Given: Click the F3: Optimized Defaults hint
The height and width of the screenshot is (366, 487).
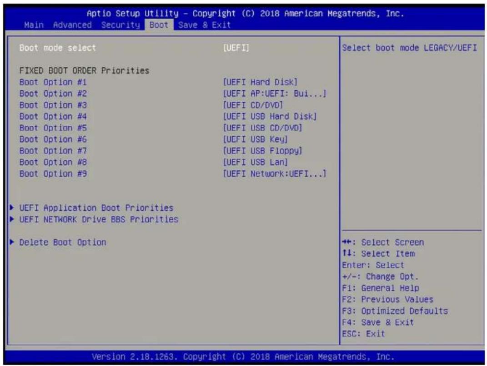Looking at the screenshot, I should (x=395, y=311).
